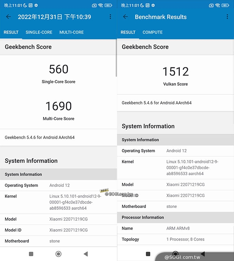Open three-dot menu on Benchmark Results screen
This screenshot has width=234, height=261.
pyautogui.click(x=227, y=17)
